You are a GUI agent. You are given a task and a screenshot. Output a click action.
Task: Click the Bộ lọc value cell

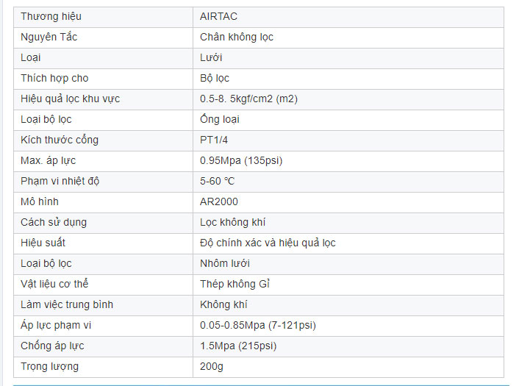click(215, 78)
